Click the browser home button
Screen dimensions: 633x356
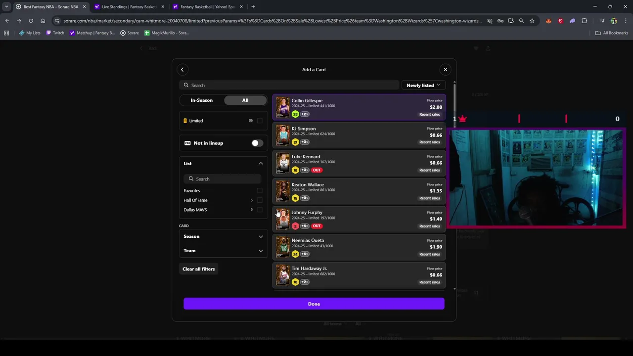(43, 21)
